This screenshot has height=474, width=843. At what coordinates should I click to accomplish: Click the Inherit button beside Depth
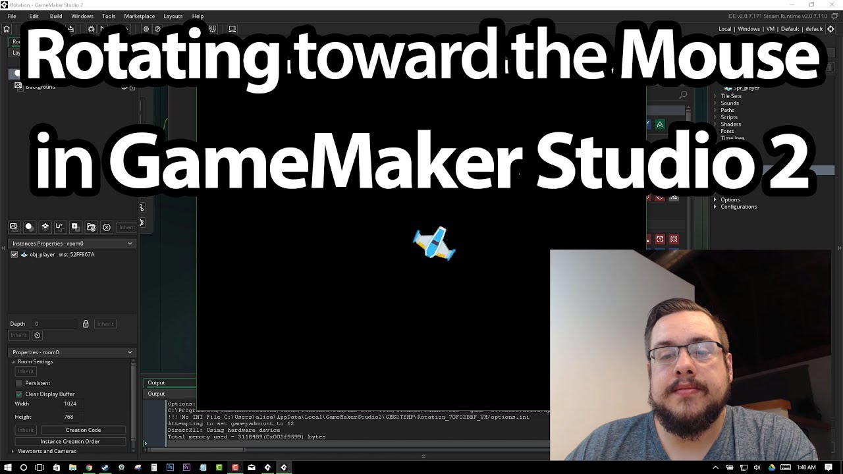[x=105, y=324]
